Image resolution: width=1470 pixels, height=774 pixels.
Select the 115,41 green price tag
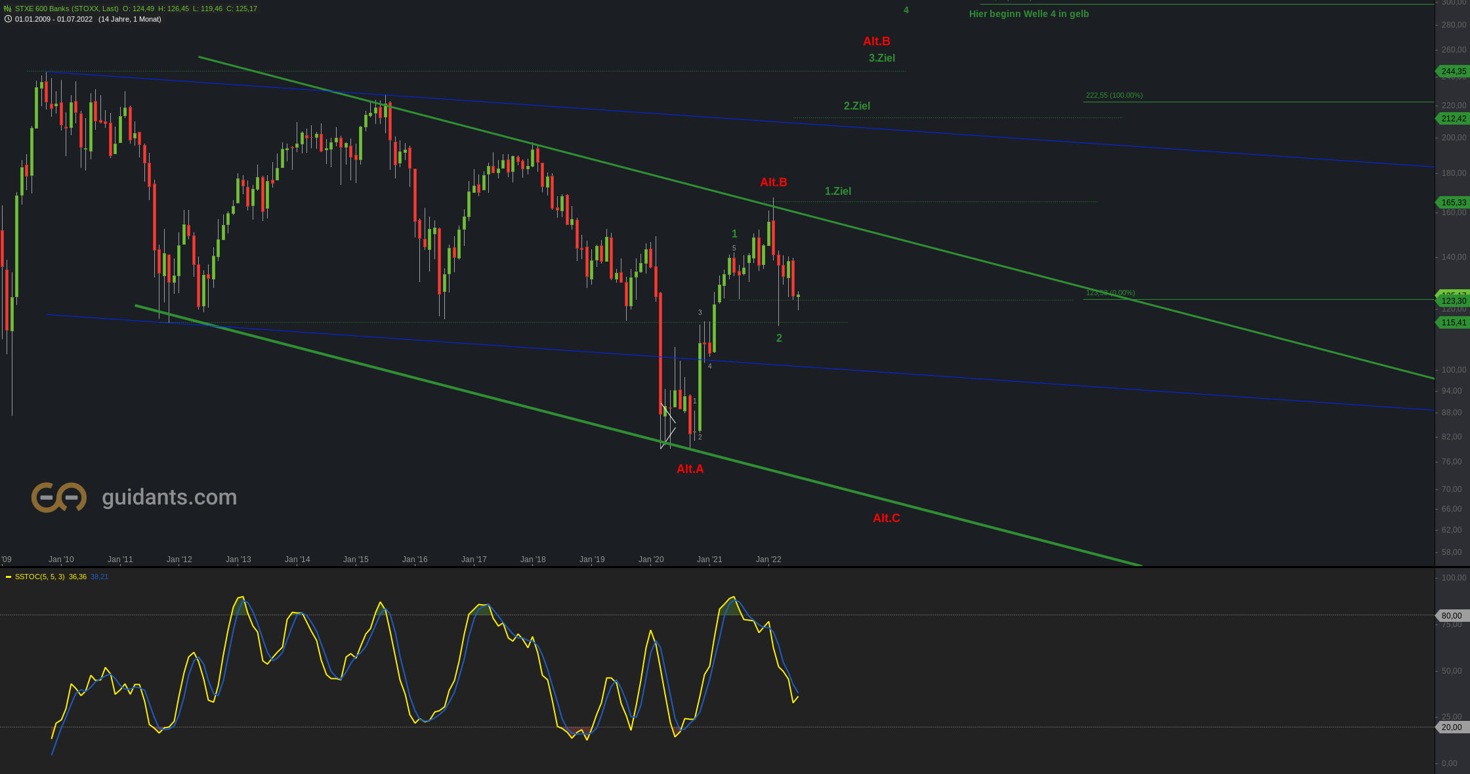coord(1452,322)
